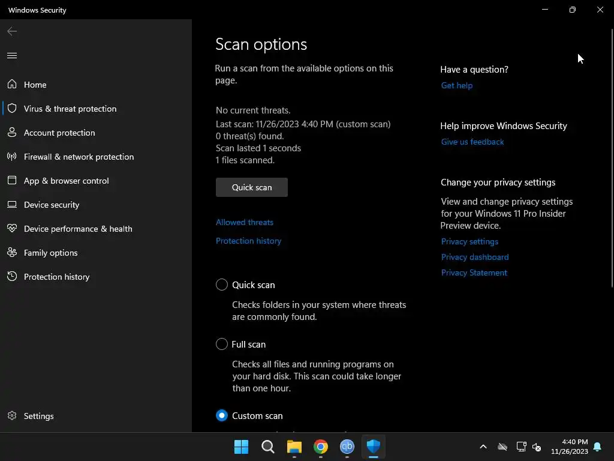Select the Full scan radio button

tap(222, 344)
